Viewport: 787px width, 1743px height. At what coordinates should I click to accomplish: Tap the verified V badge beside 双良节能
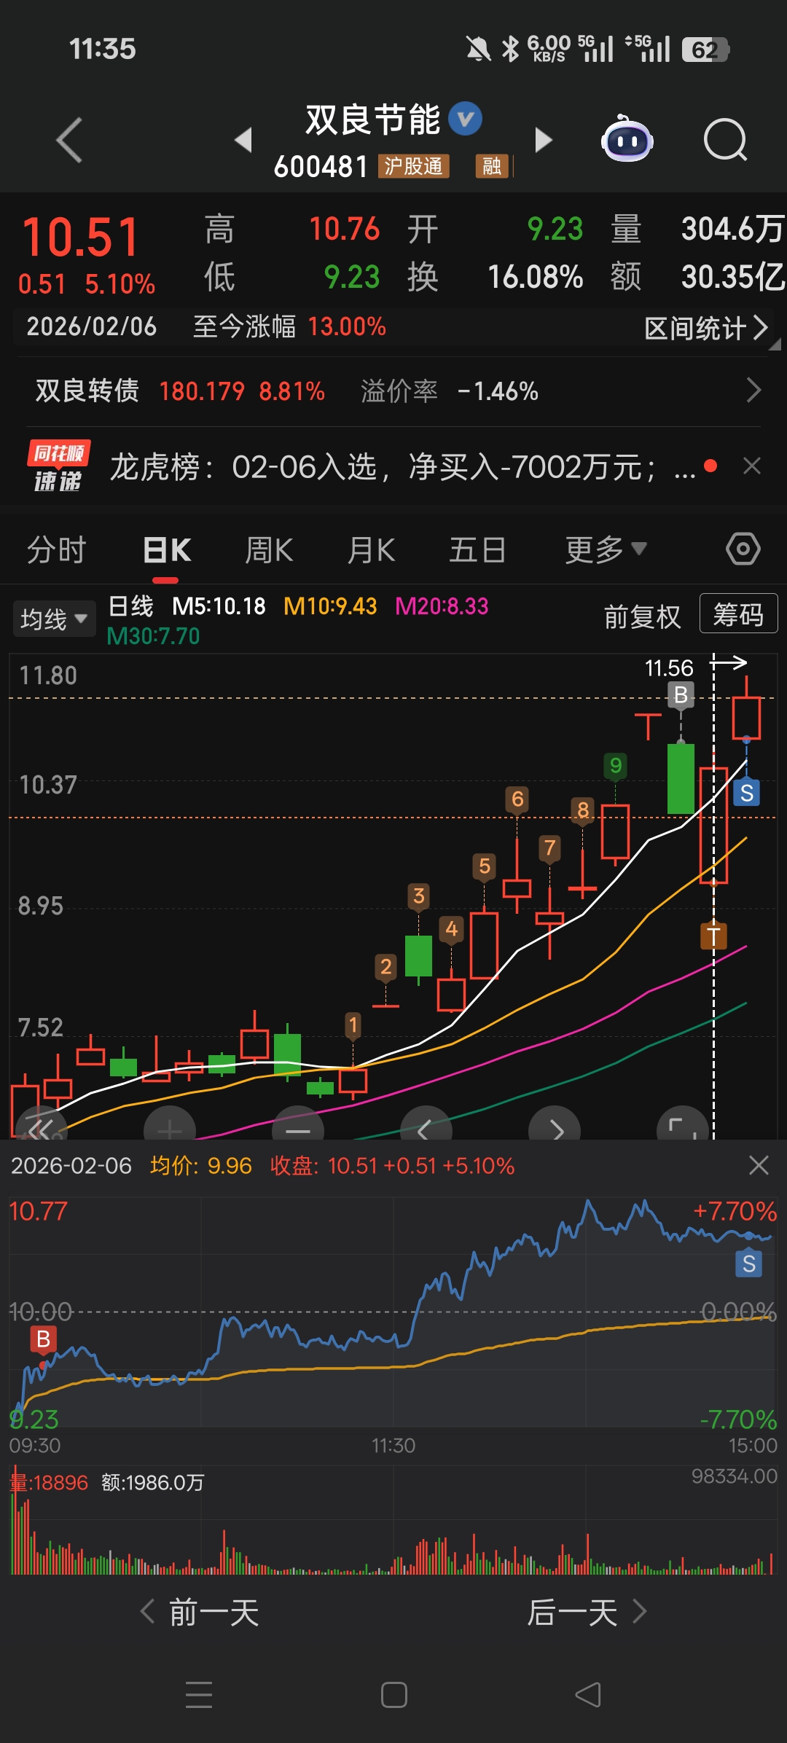tap(465, 119)
